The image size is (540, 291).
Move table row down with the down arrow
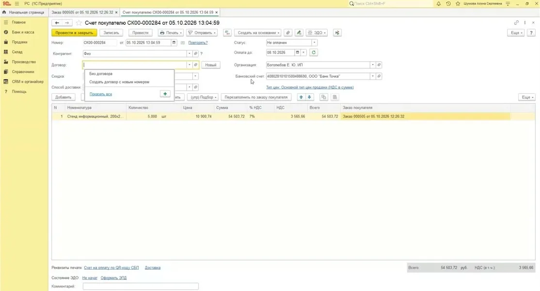pyautogui.click(x=309, y=97)
